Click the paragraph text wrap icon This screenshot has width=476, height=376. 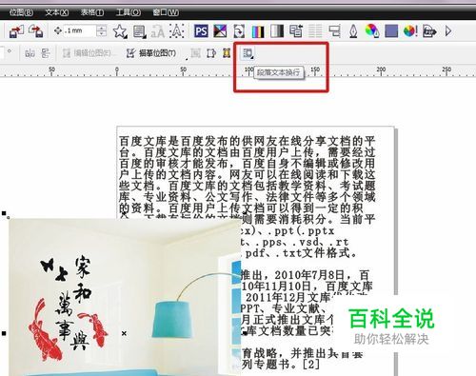(x=248, y=53)
